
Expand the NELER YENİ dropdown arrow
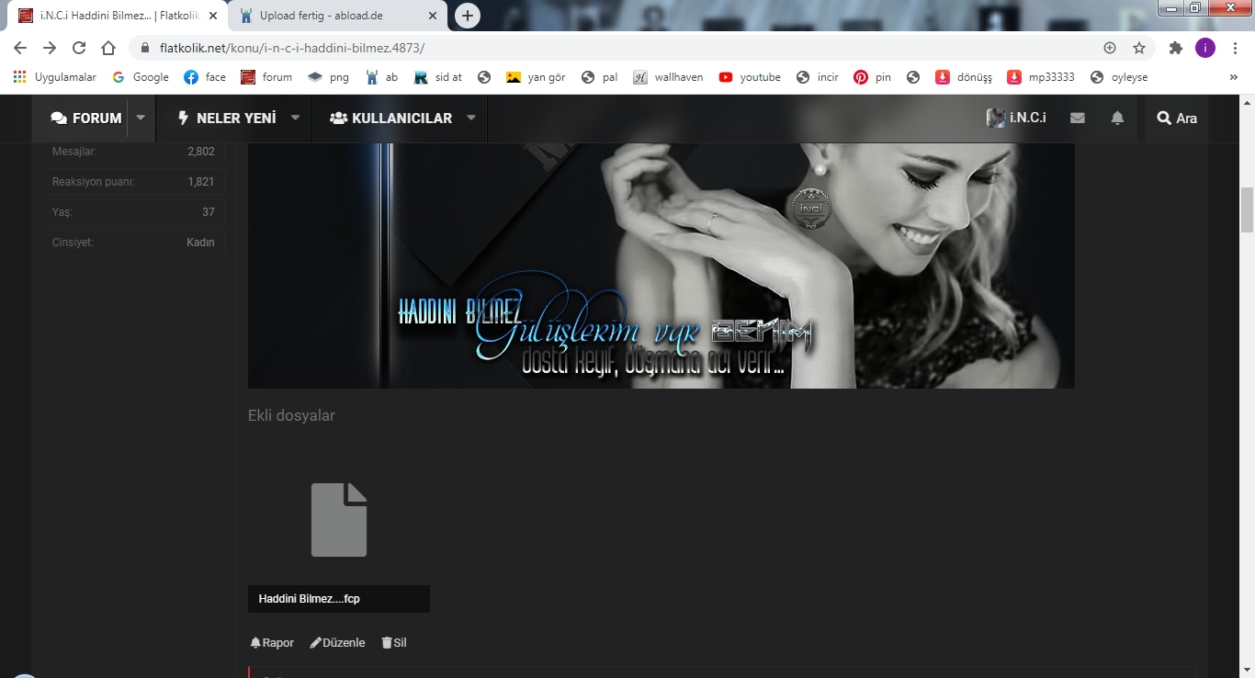click(x=296, y=118)
